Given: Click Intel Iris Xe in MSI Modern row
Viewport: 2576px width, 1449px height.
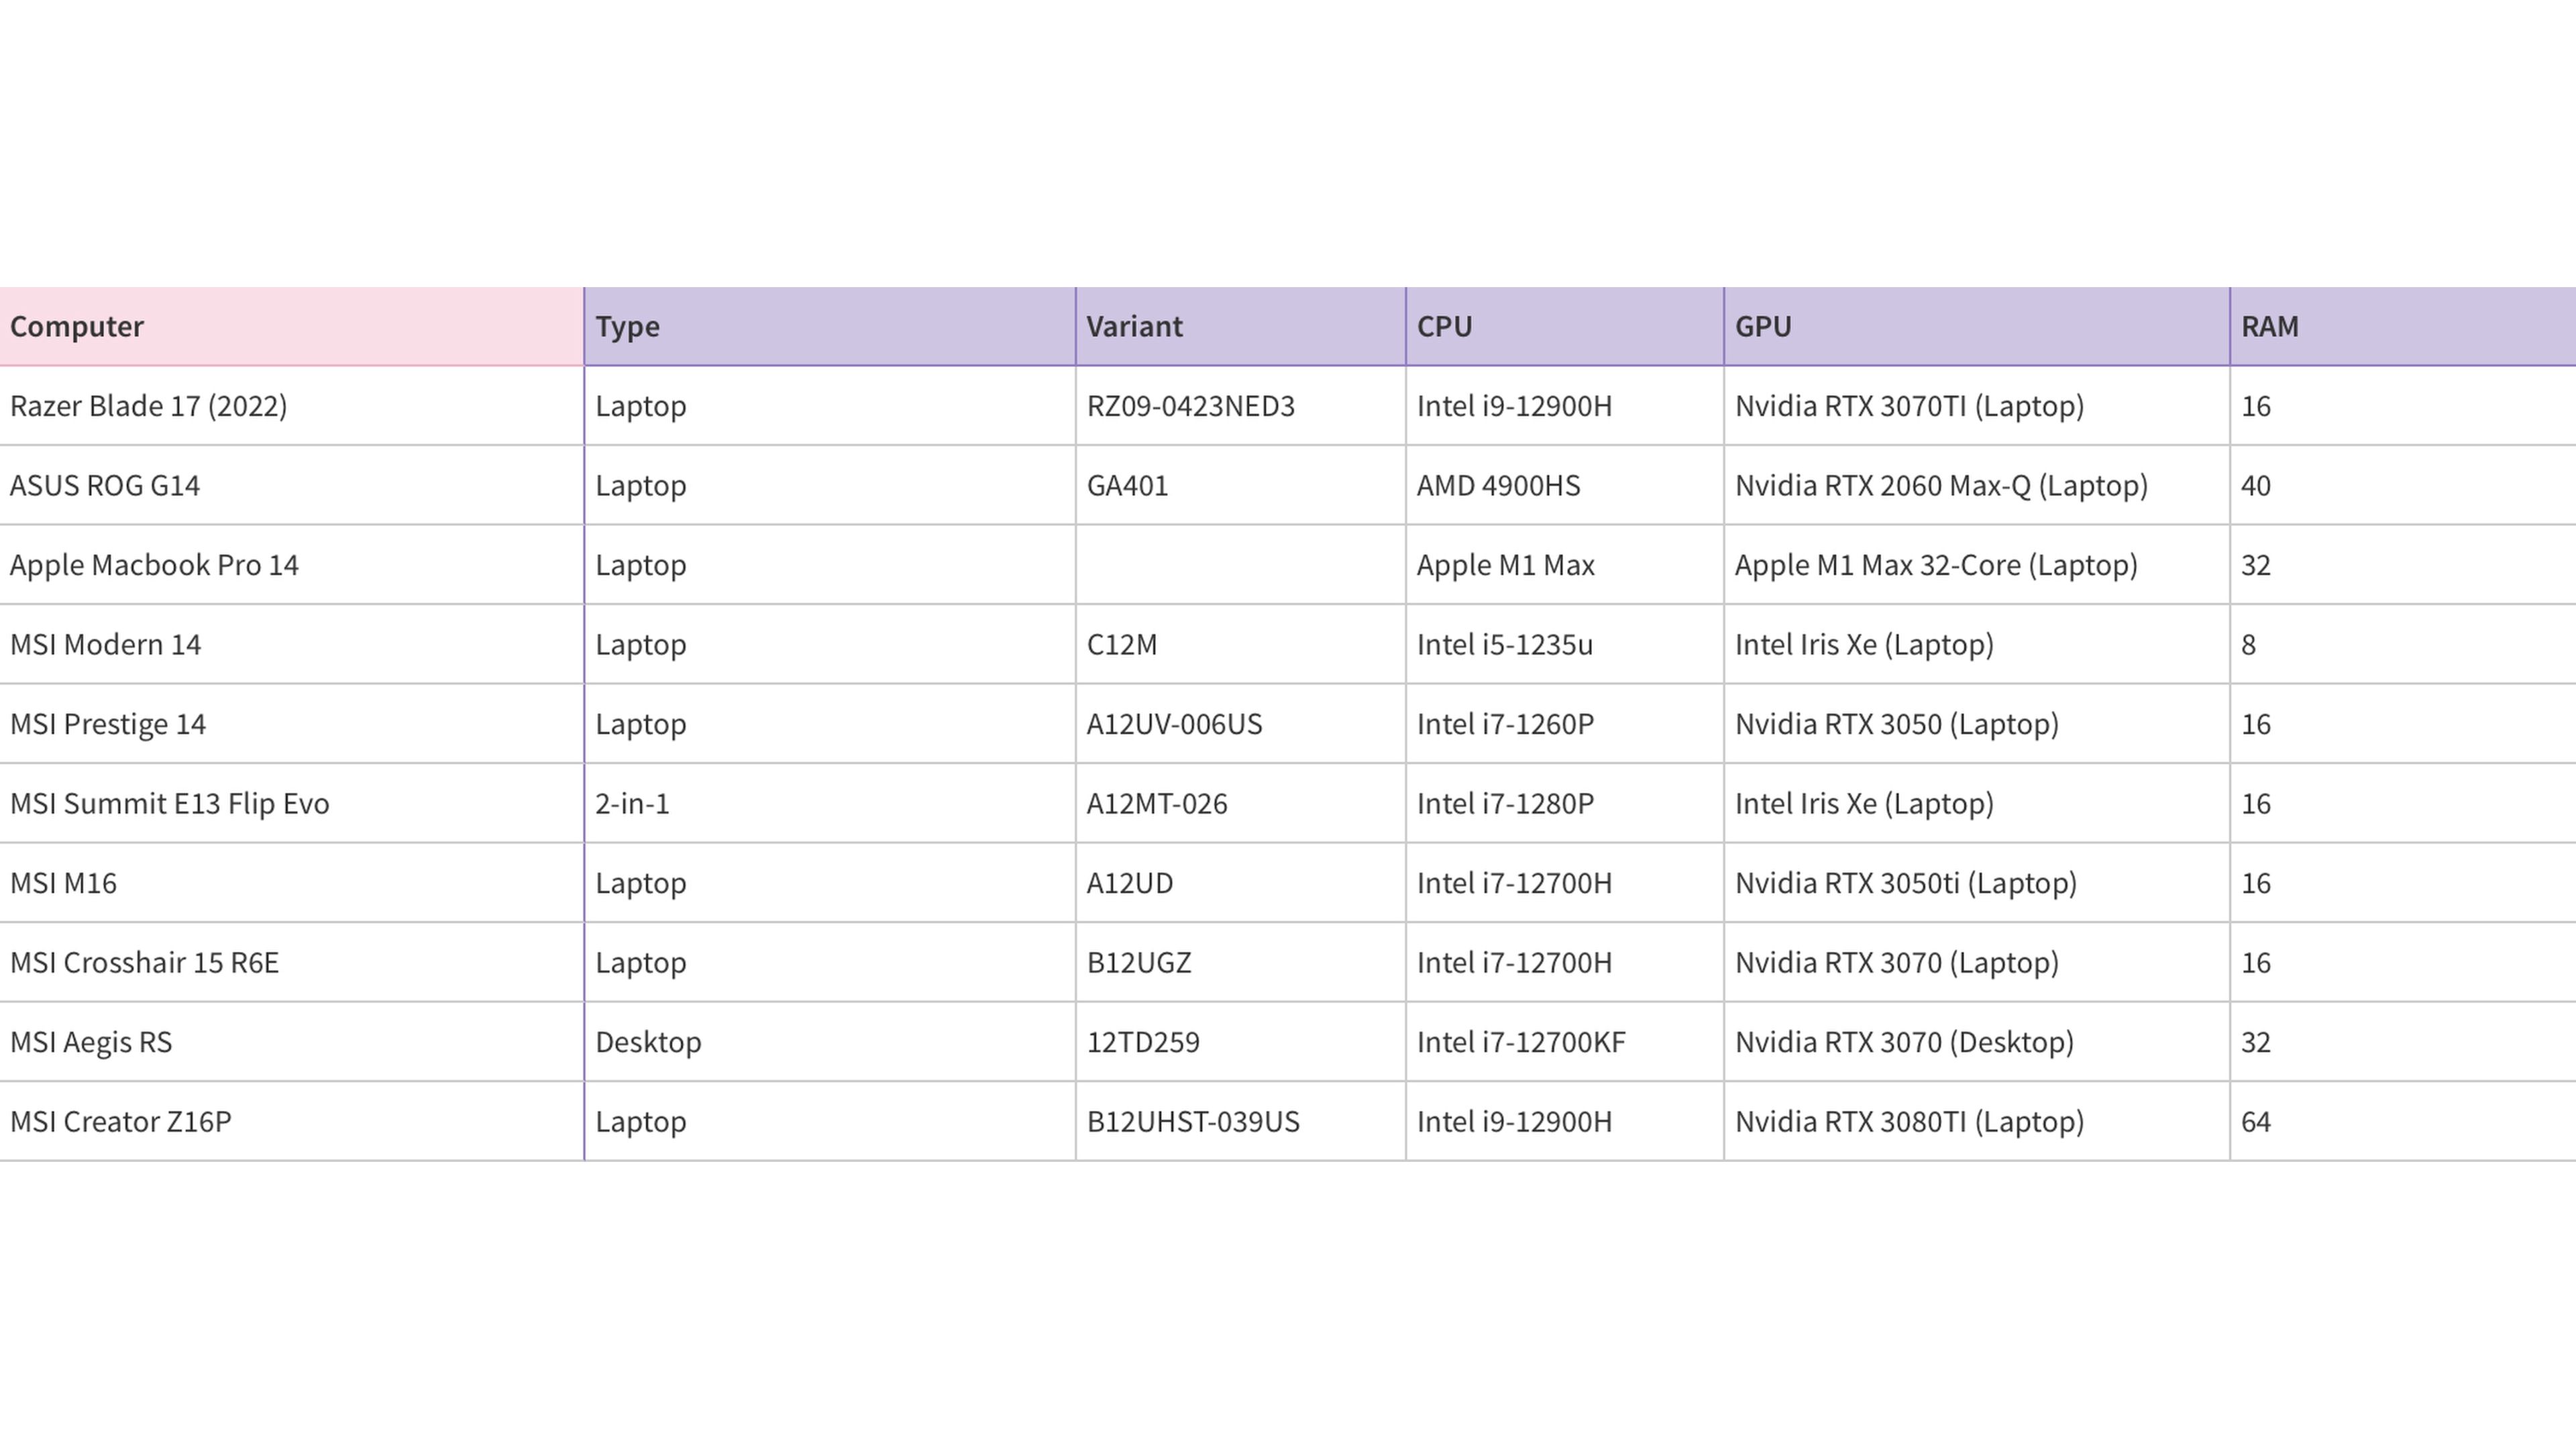Looking at the screenshot, I should click(1977, 644).
